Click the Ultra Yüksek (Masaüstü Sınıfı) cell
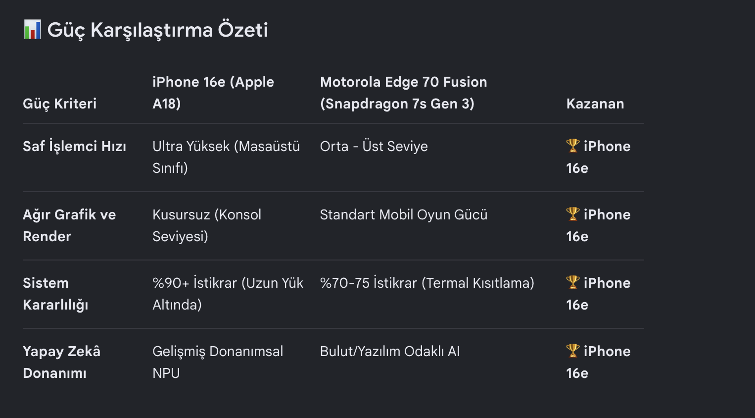 226,157
